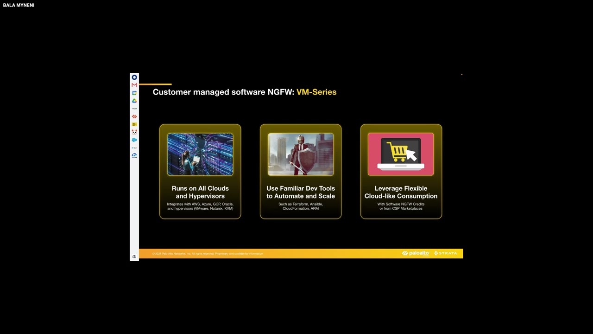Open the panda icon in sidebar

134,132
